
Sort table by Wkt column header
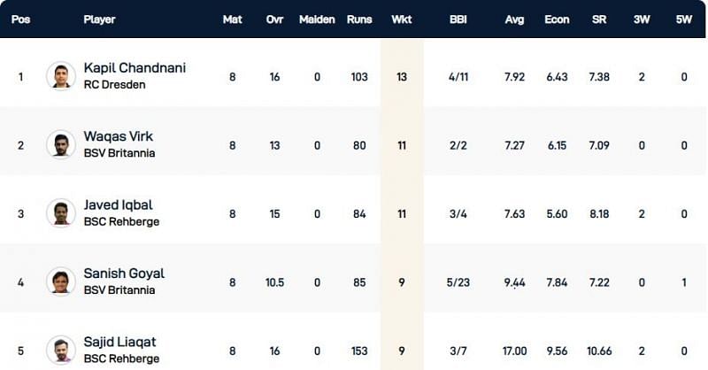pos(401,19)
